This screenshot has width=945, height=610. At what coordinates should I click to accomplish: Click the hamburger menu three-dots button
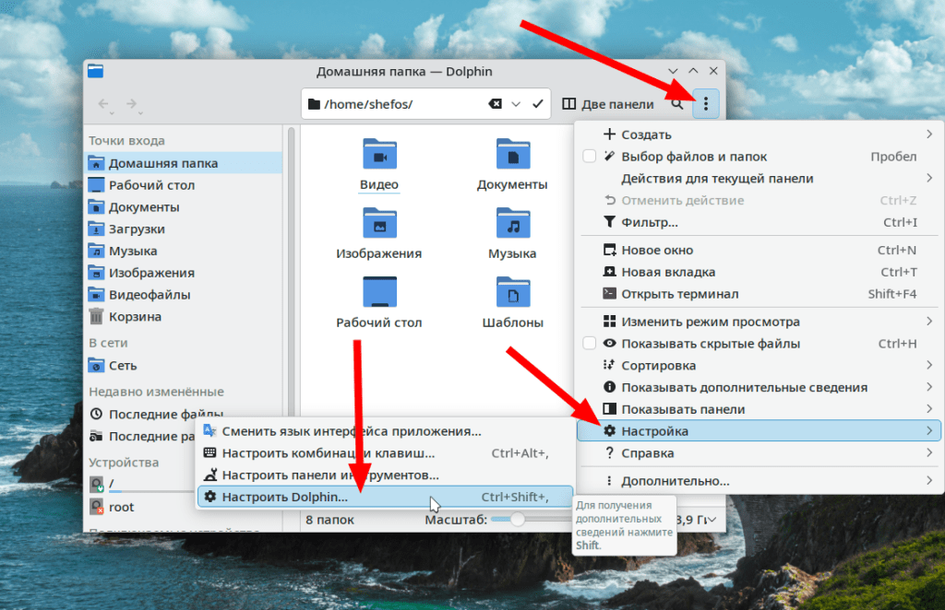click(706, 104)
